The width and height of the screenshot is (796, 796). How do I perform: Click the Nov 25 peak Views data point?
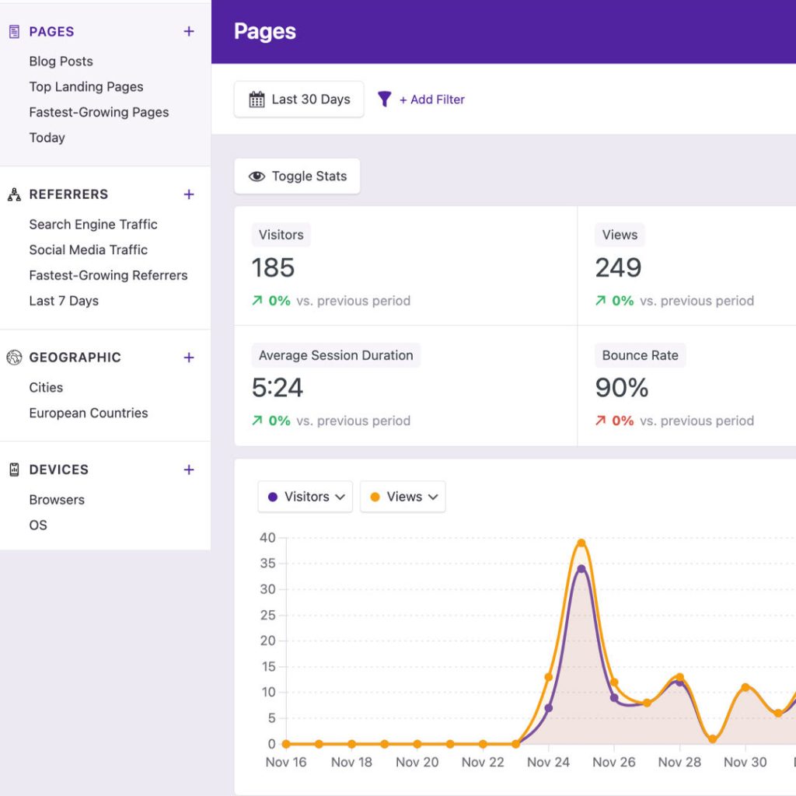pos(581,543)
